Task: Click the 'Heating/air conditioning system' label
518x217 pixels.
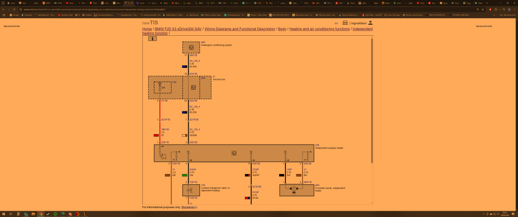Action: click(217, 45)
